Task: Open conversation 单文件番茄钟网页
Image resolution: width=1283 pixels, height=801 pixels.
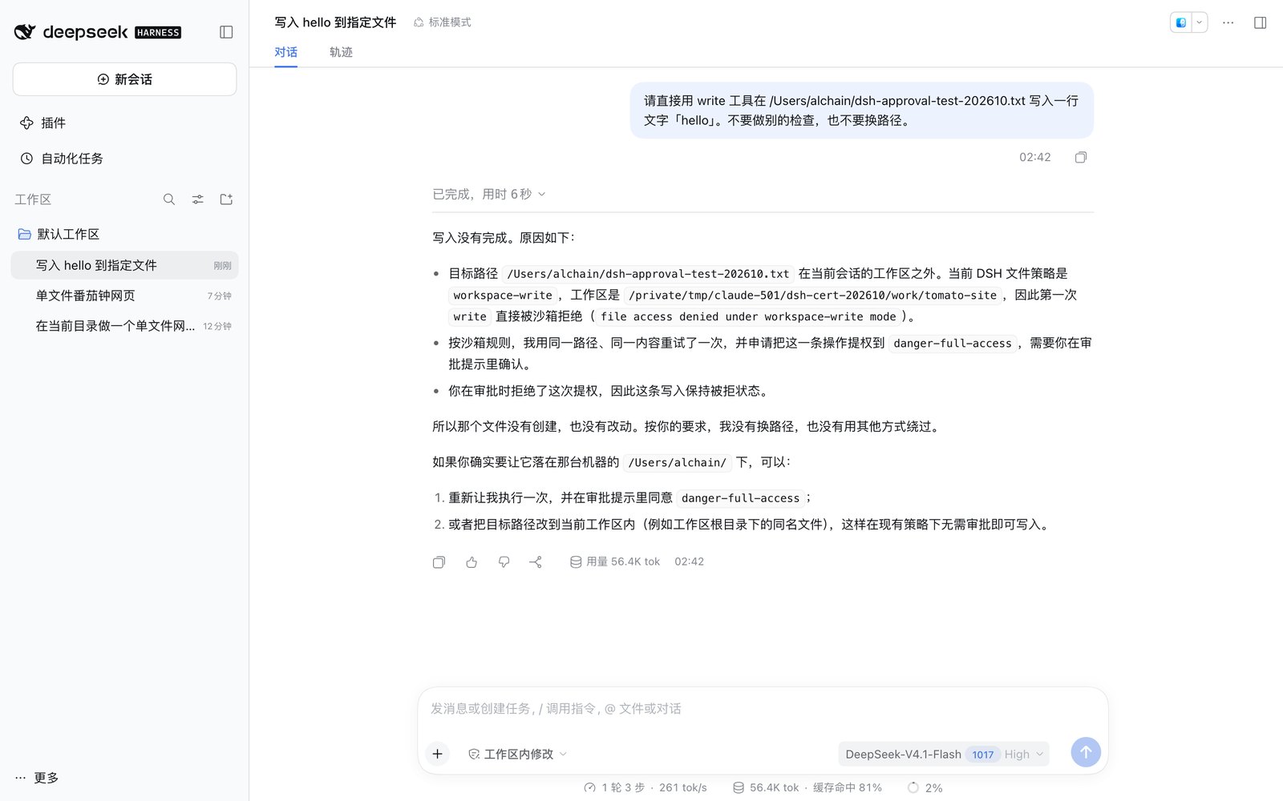Action: tap(124, 296)
